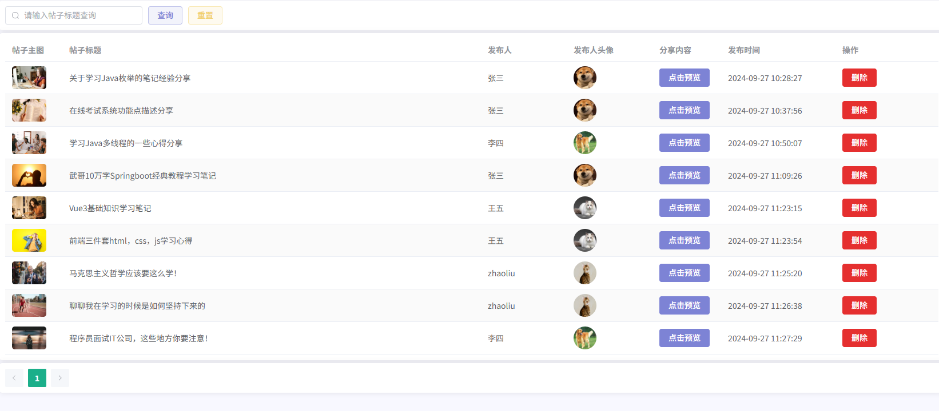Click the 查询 button
The image size is (939, 411).
click(x=165, y=15)
